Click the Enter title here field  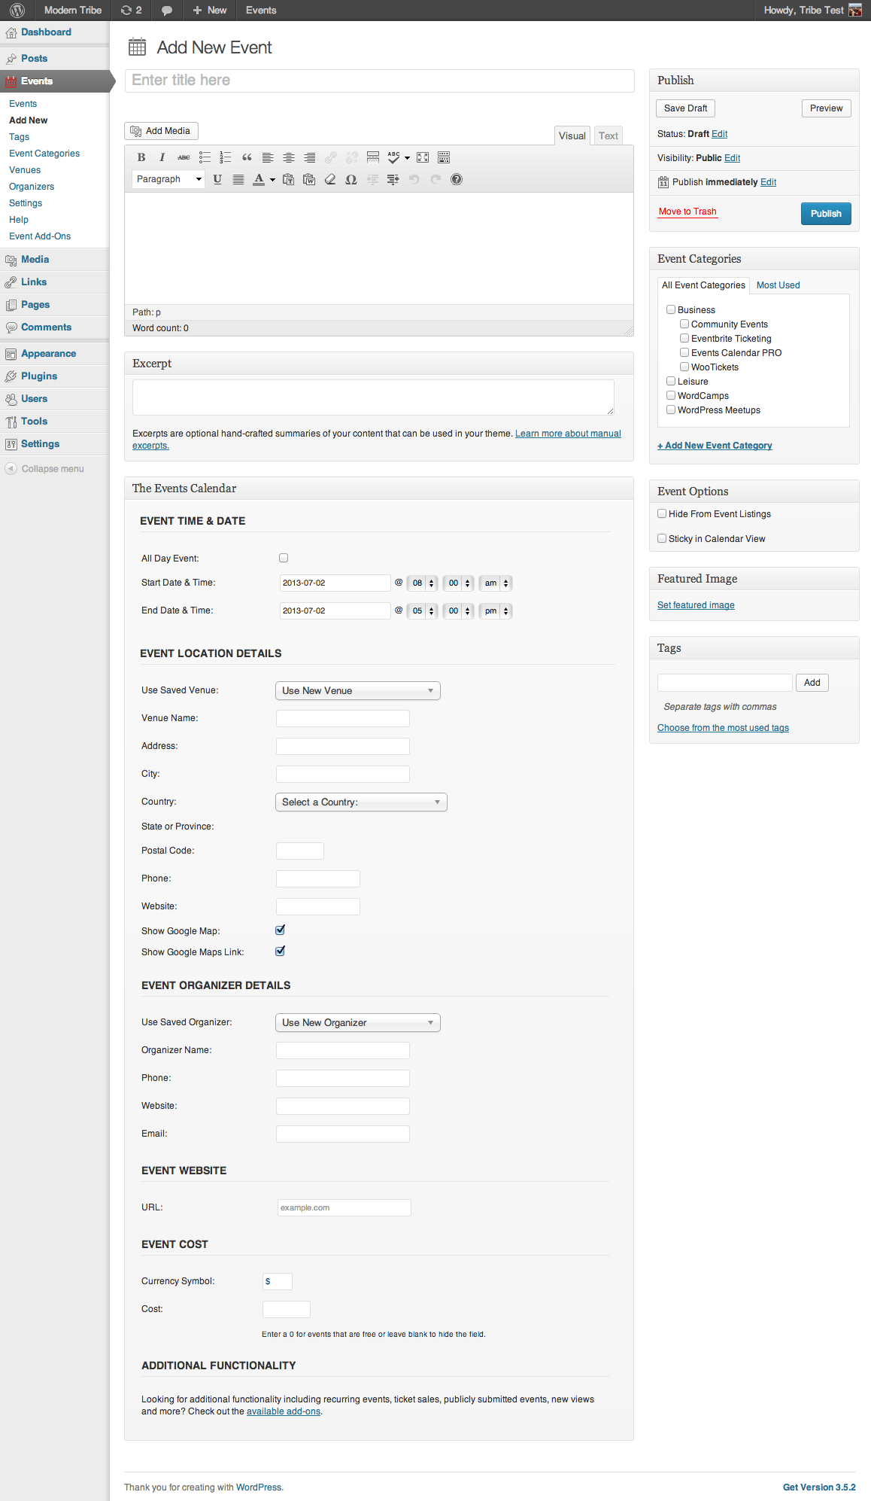click(x=380, y=81)
